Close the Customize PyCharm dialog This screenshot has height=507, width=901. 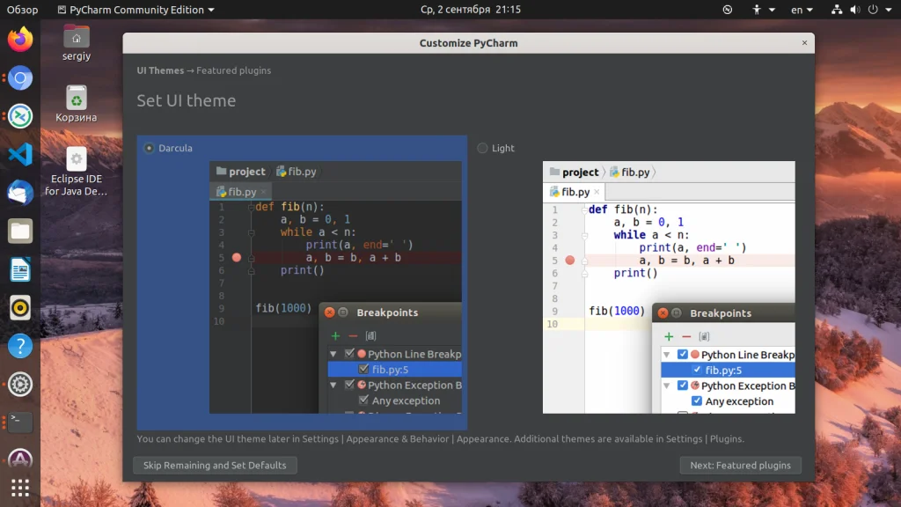click(804, 43)
